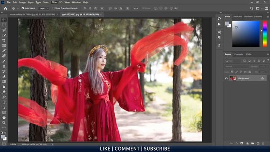The image size is (270, 152).
Task: Select the Crop tool
Action: pyautogui.click(x=4, y=41)
